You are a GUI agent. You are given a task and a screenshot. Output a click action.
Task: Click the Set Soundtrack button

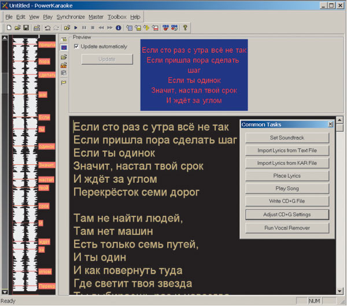pos(287,138)
